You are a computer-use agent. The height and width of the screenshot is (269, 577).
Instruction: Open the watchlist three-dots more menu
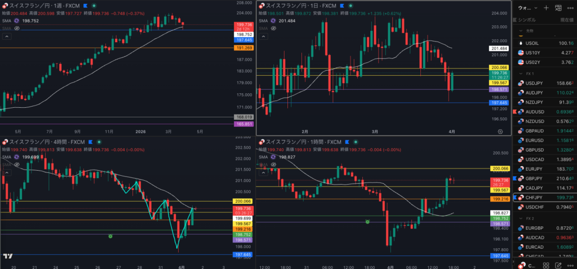click(x=570, y=8)
